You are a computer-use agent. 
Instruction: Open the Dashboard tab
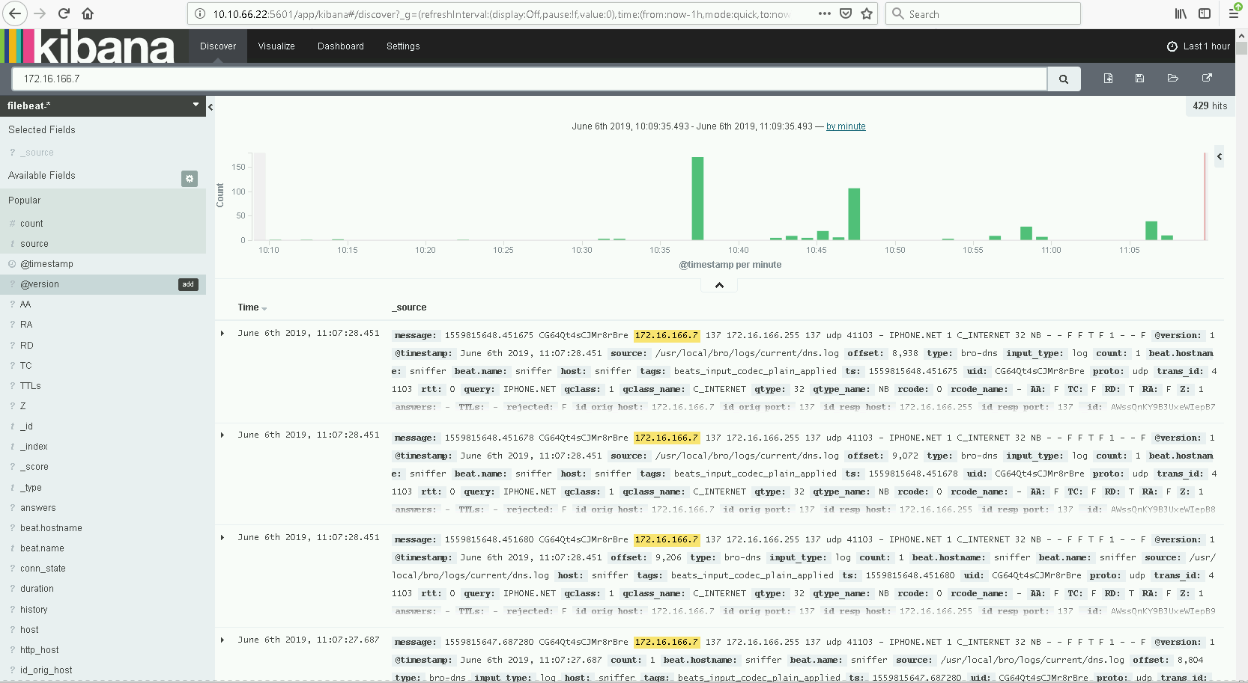click(340, 46)
